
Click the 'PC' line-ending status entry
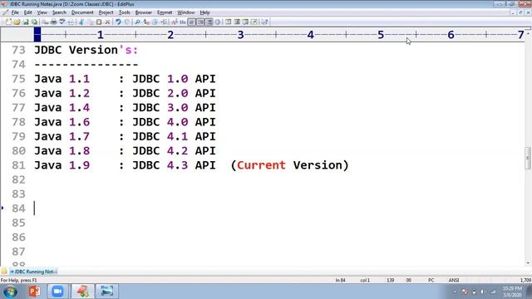431,281
